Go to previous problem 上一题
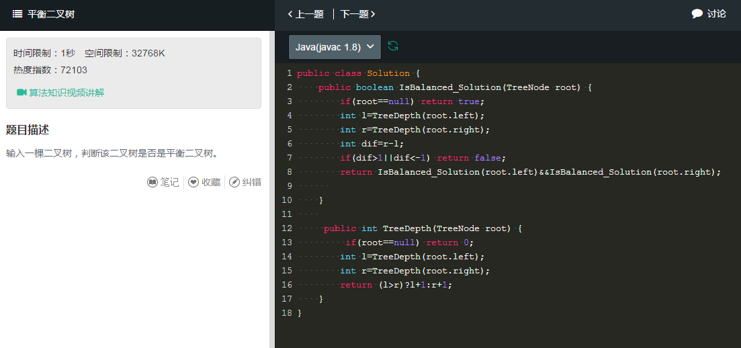Screen dimensions: 741x348 306,14
